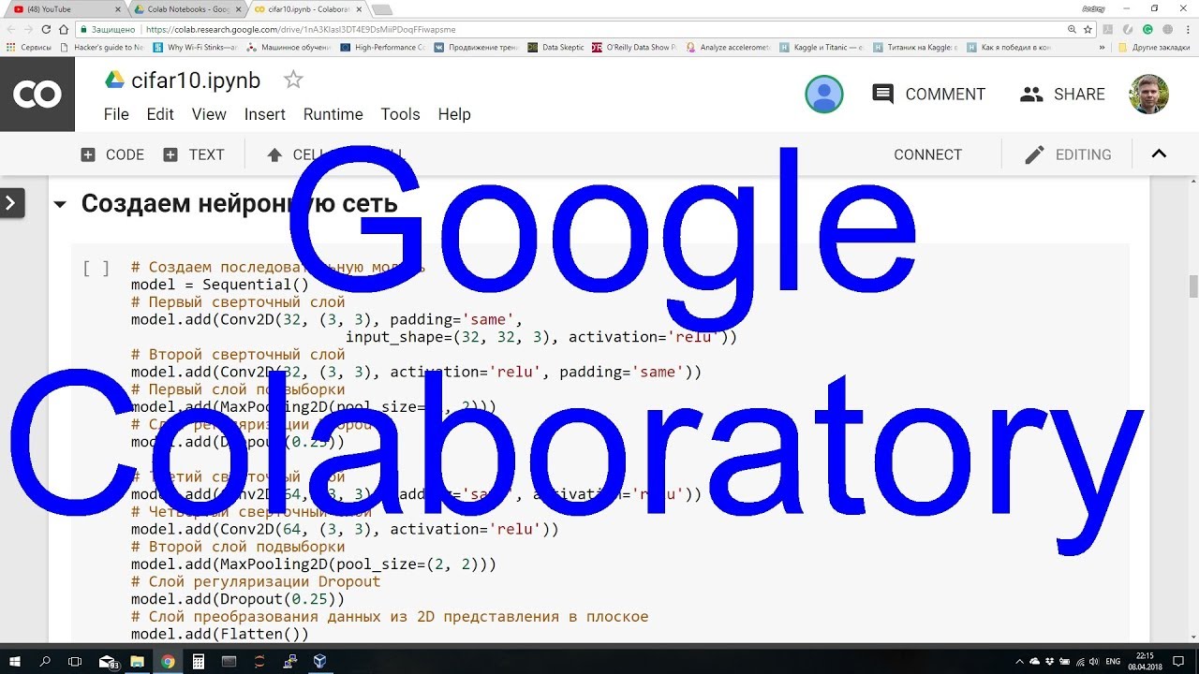This screenshot has width=1199, height=674.
Task: Open the Insert menu
Action: click(x=265, y=114)
